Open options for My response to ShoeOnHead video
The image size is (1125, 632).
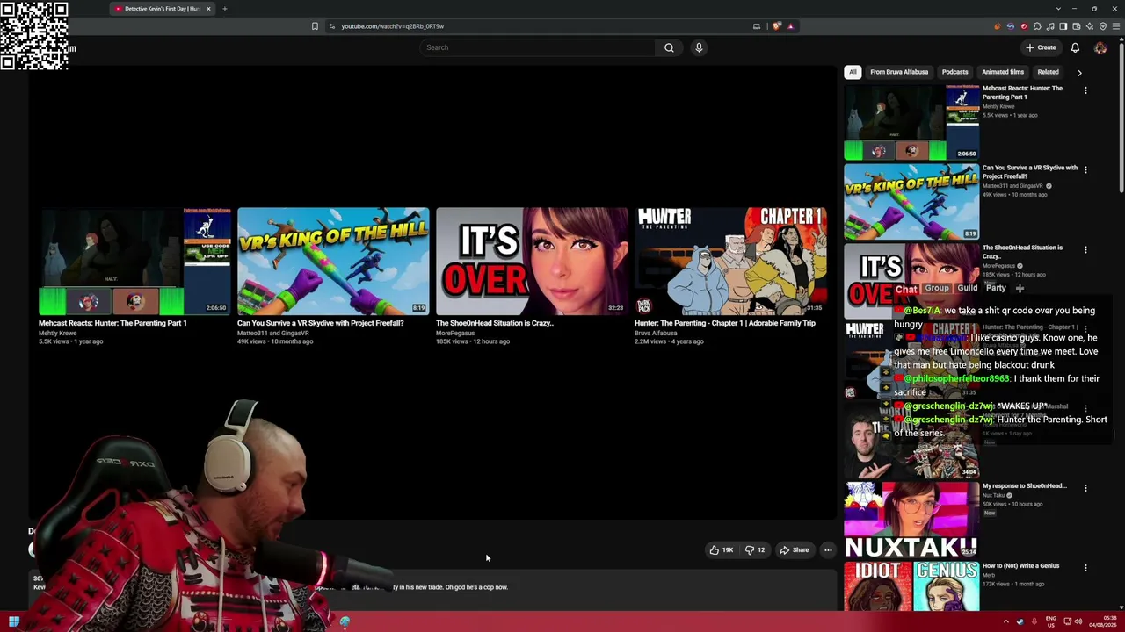[x=1085, y=488]
